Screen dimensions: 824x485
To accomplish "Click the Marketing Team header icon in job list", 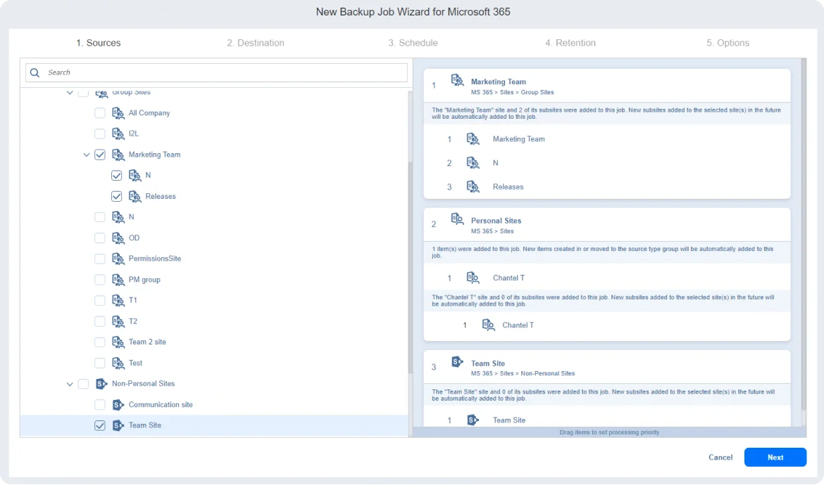I will [x=457, y=81].
